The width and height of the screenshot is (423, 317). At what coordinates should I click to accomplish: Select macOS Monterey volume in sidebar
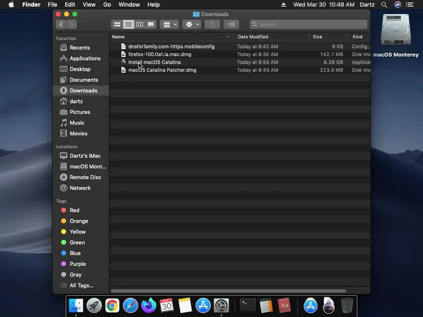(81, 167)
